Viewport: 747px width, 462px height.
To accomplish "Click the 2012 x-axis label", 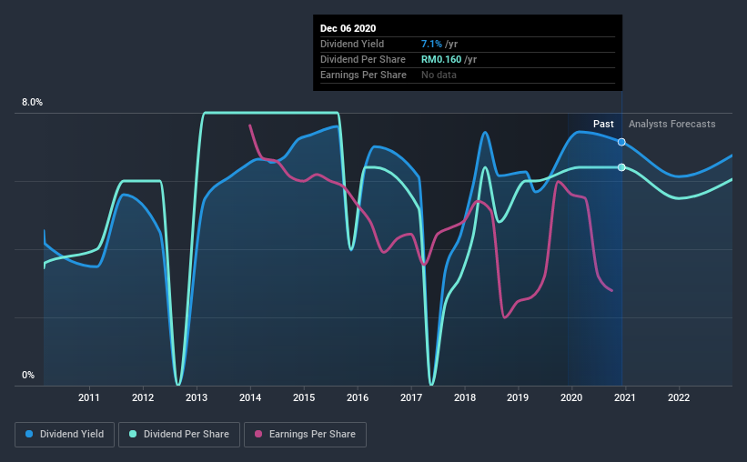I will (143, 397).
